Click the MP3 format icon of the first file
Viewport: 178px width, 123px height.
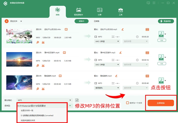point(161,34)
